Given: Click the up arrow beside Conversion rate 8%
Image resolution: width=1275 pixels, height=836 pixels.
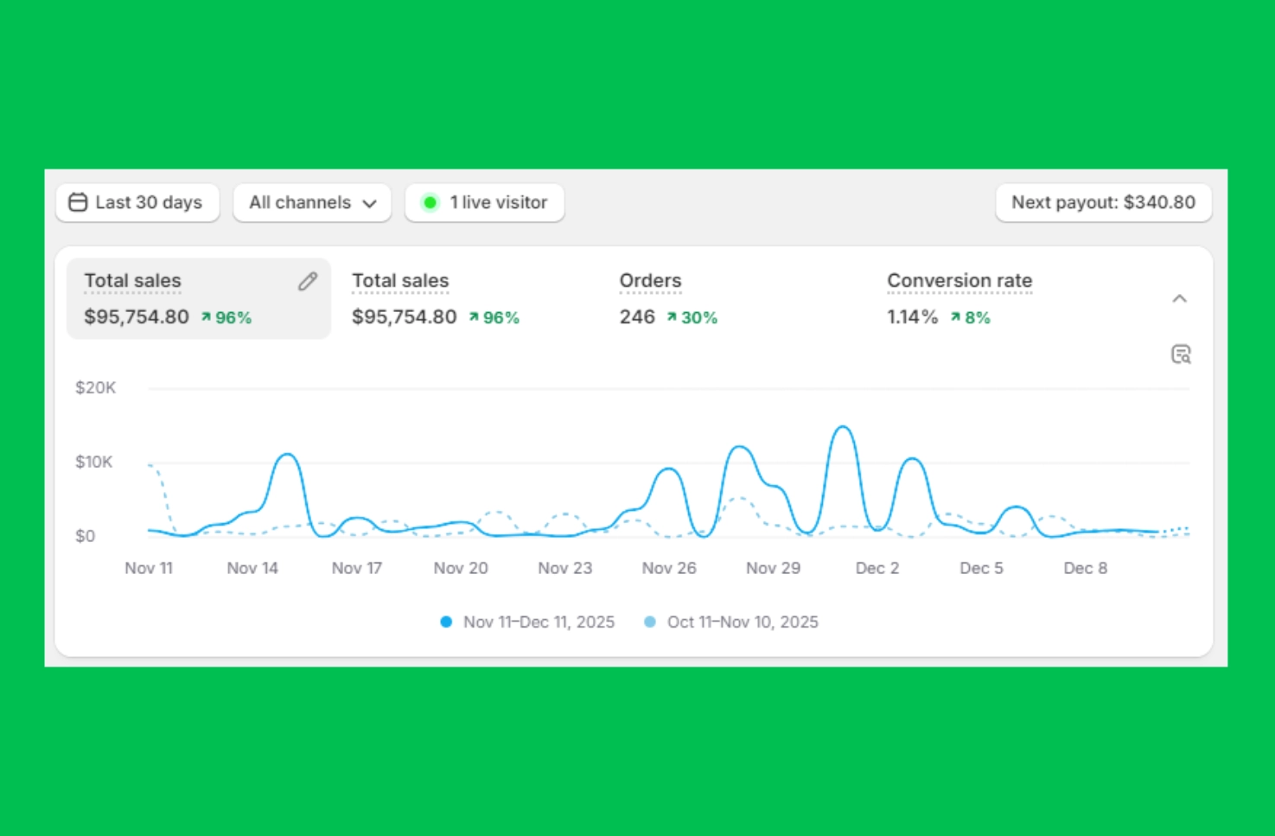Looking at the screenshot, I should click(955, 317).
